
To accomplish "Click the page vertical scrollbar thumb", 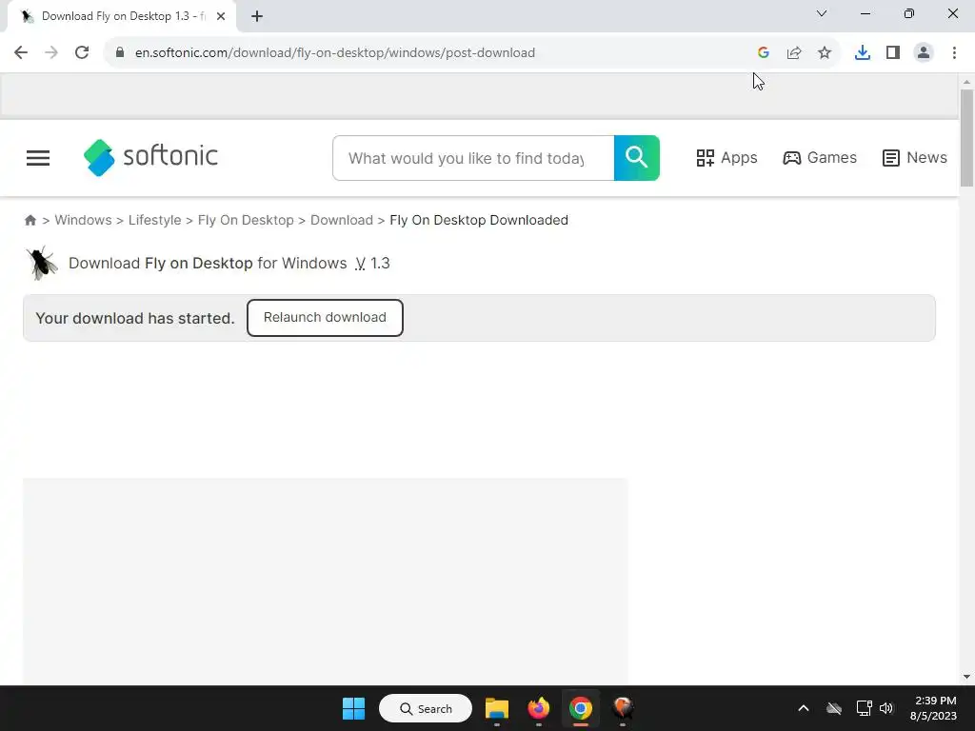I will [966, 138].
